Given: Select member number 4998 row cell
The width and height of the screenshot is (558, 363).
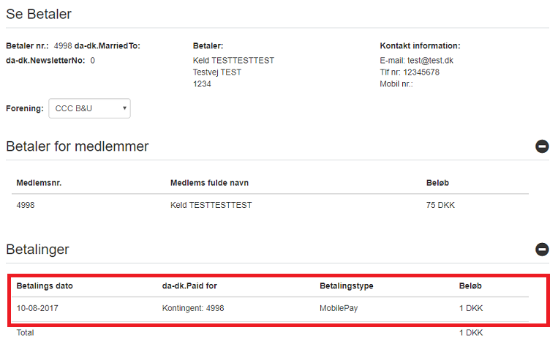Looking at the screenshot, I should tap(26, 205).
